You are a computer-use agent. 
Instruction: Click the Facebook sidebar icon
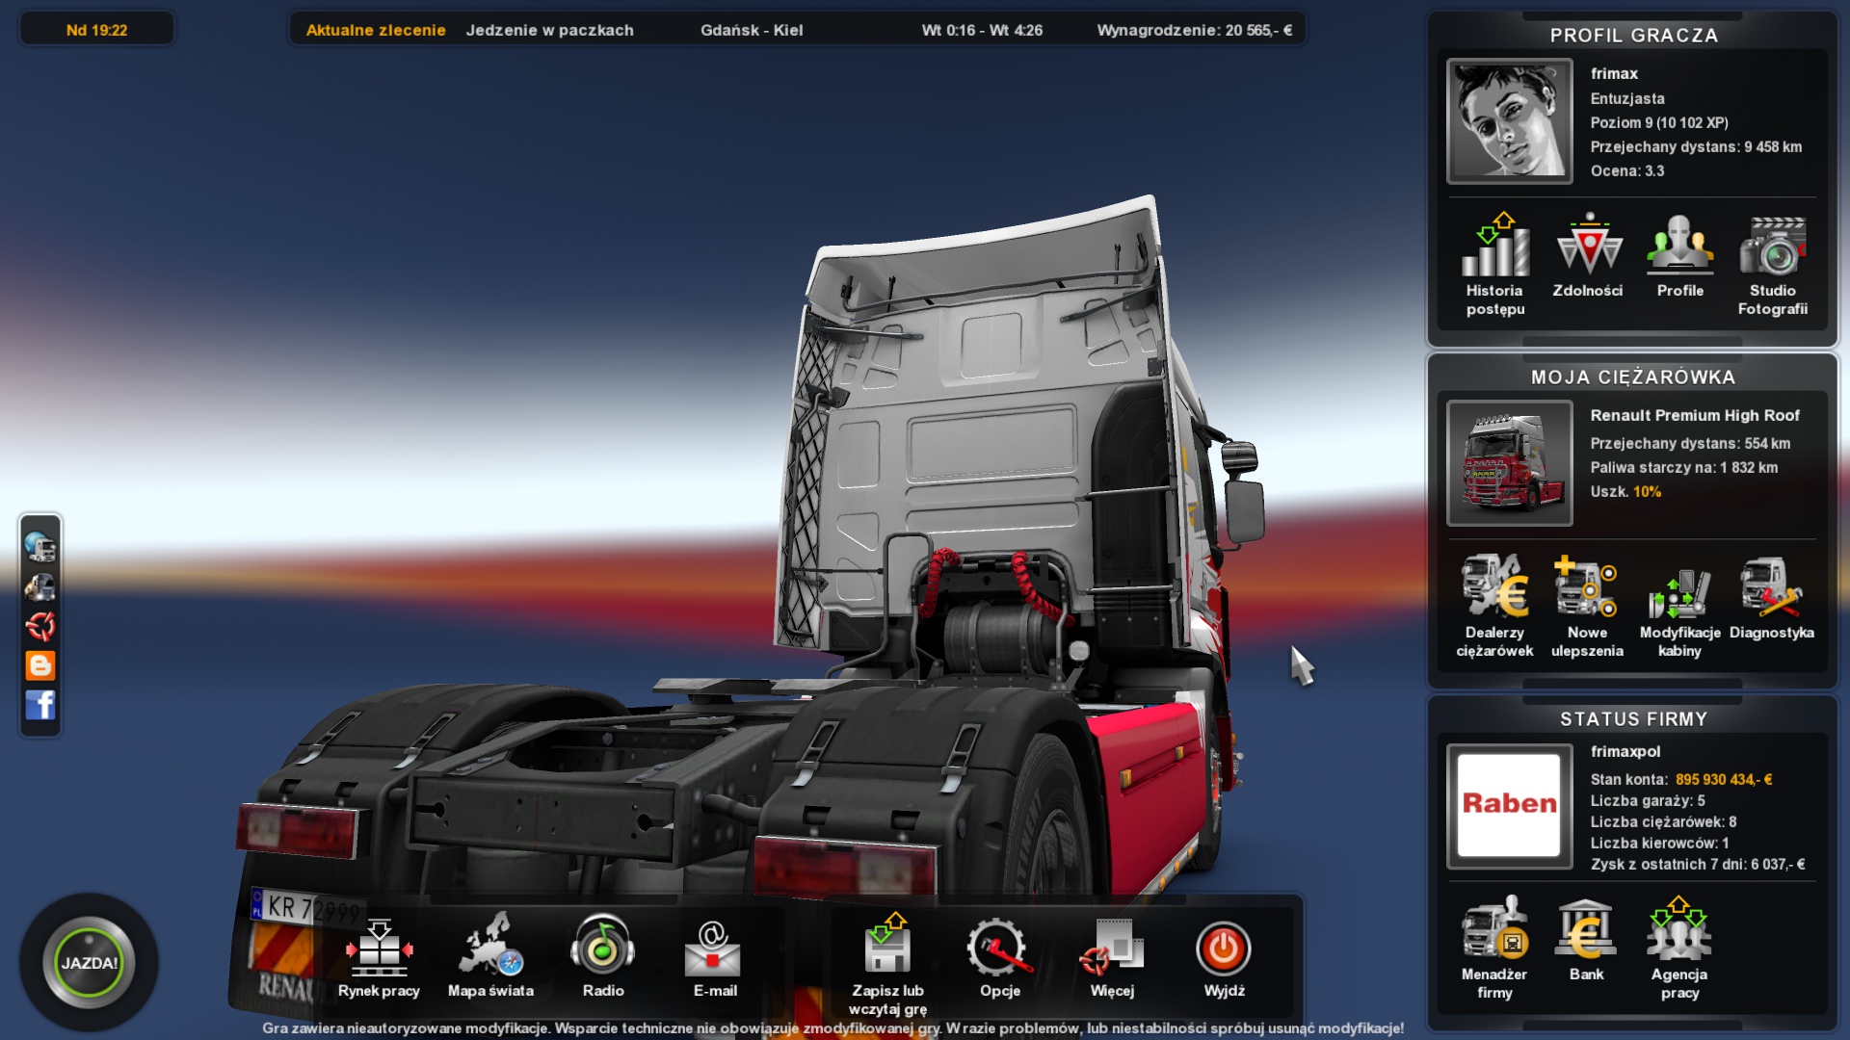point(40,705)
